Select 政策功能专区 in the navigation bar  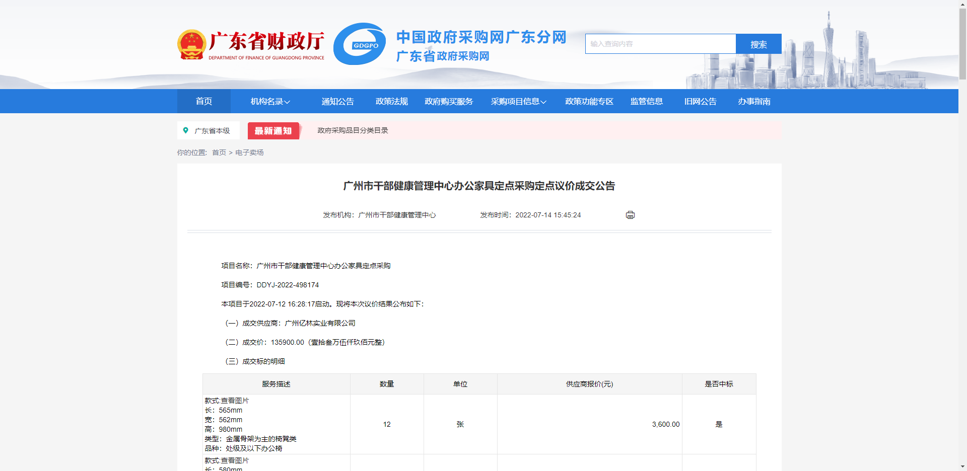(589, 101)
